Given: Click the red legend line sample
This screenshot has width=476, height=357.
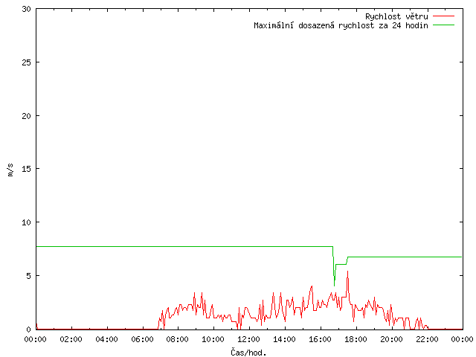Looking at the screenshot, I should (443, 16).
